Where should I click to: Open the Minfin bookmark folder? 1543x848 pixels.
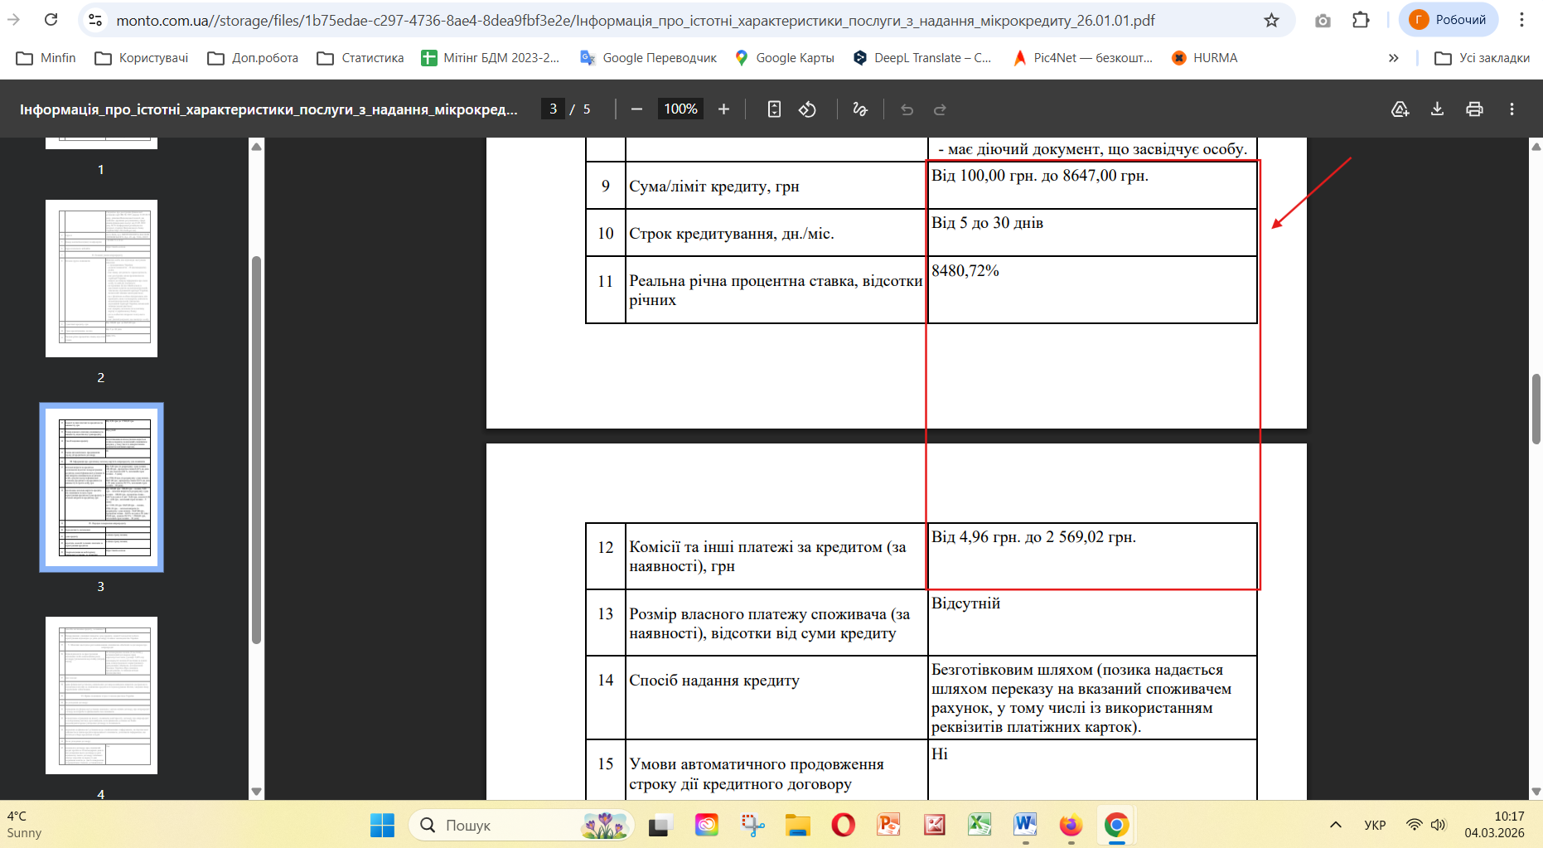click(x=46, y=58)
